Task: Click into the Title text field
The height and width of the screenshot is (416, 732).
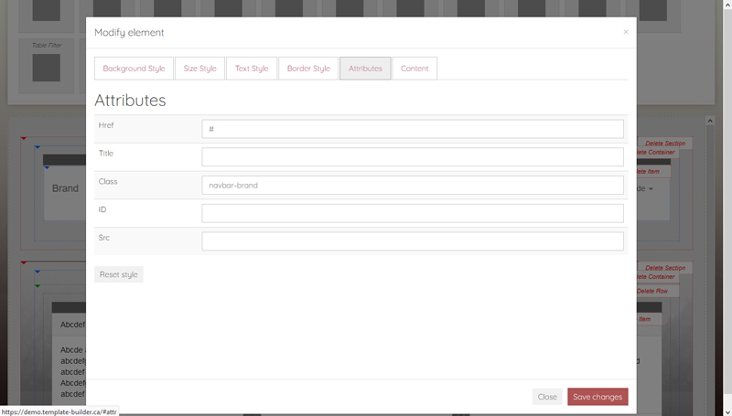Action: point(412,157)
